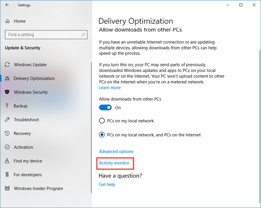Open Advanced options link
The height and width of the screenshot is (208, 261).
point(116,151)
